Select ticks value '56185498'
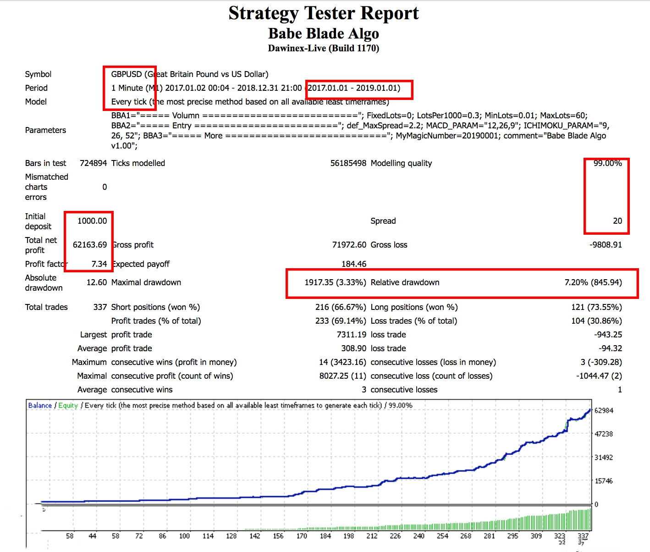 [x=348, y=163]
